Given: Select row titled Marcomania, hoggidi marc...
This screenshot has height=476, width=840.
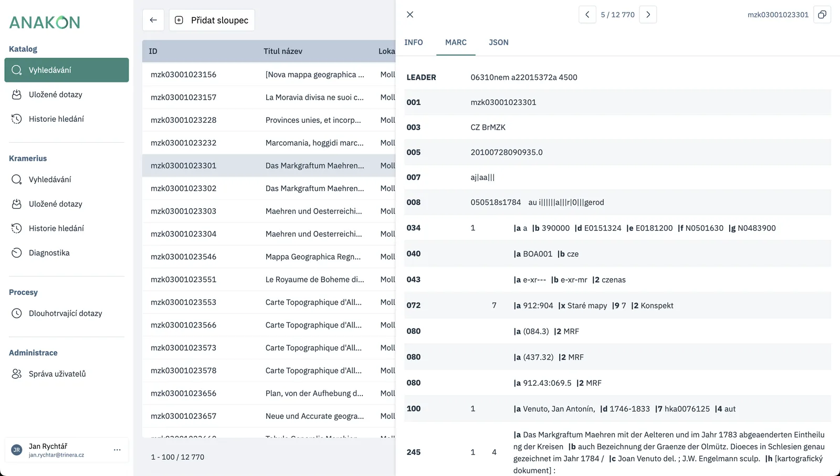Looking at the screenshot, I should (x=269, y=143).
